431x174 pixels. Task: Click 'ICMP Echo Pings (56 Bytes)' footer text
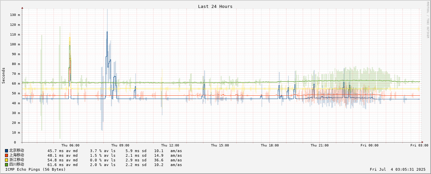pos(36,169)
